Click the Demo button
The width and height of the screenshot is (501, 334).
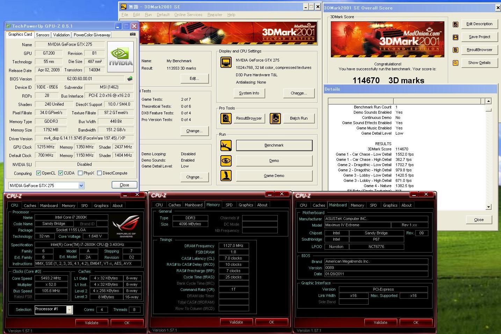(x=274, y=161)
